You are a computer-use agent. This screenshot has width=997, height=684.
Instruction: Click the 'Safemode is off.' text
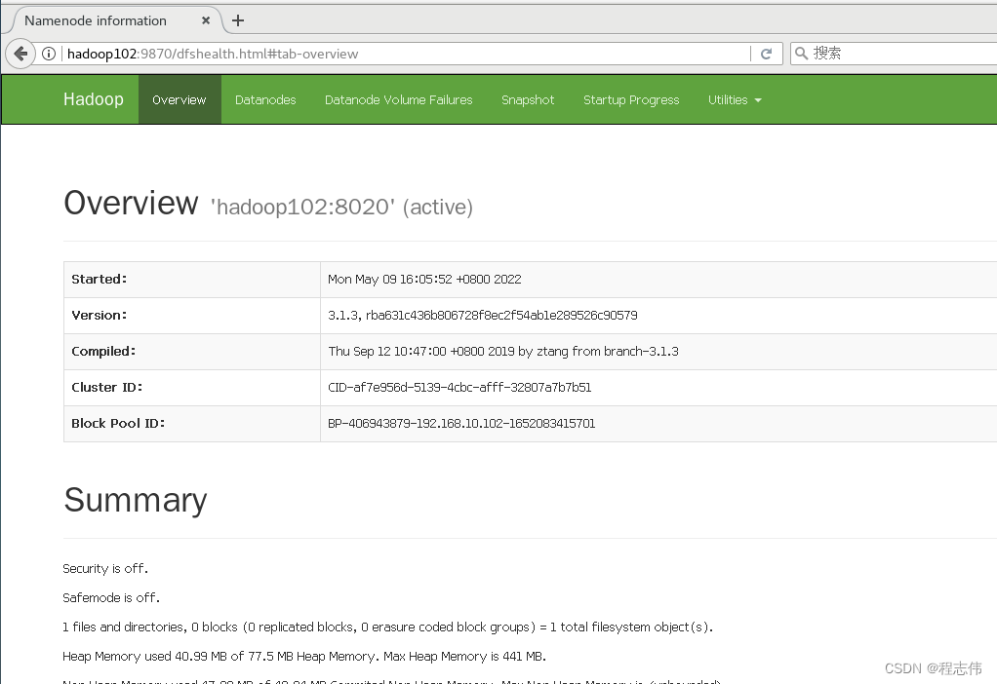coord(111,597)
